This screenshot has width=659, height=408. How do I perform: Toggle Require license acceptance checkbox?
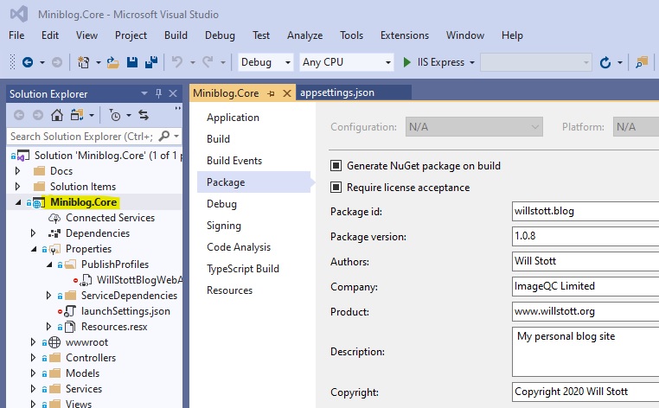336,188
